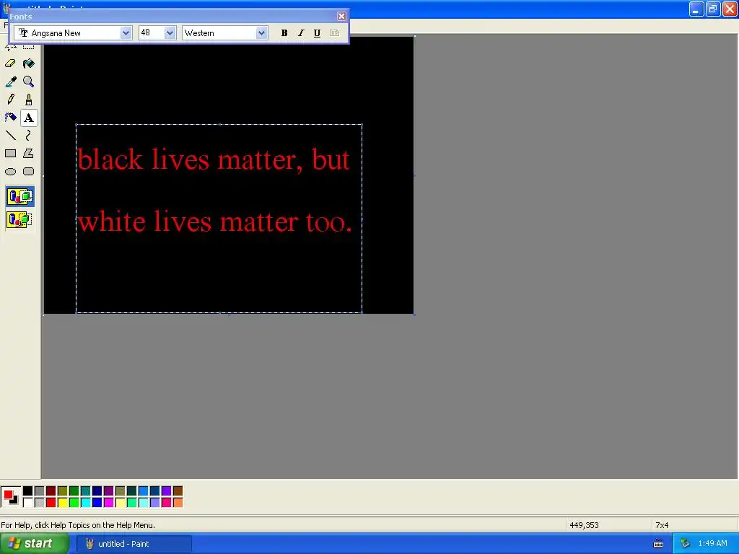739x554 pixels.
Task: Click the 7x4 size readout in status bar
Action: tap(662, 525)
